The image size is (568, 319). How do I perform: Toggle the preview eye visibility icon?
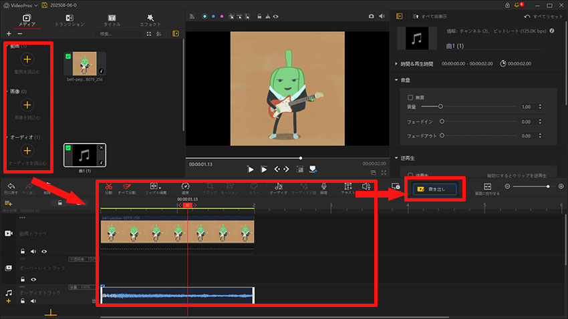click(x=276, y=16)
